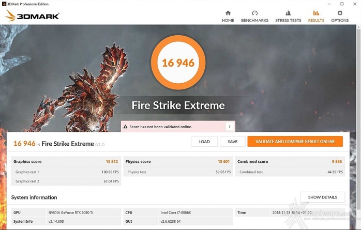Maximize the 3DMark window
The height and width of the screenshot is (230, 361).
pyautogui.click(x=342, y=4)
